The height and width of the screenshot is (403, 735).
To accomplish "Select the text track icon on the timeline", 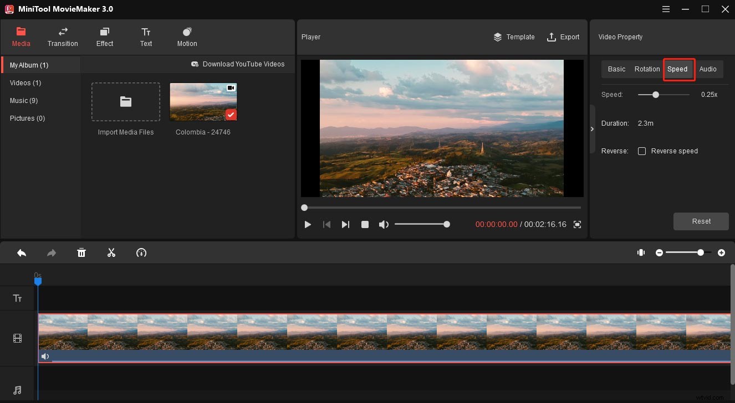I will pos(17,298).
